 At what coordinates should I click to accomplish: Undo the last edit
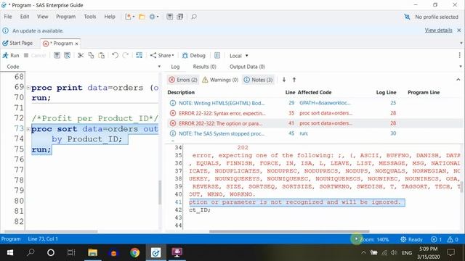tap(115, 56)
